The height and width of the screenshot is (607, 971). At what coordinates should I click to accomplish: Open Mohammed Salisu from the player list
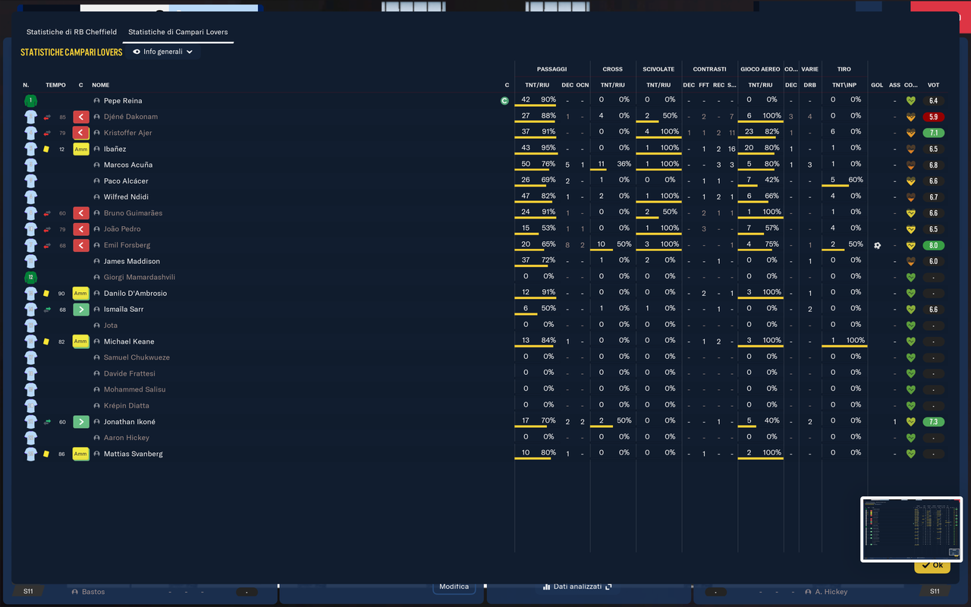click(135, 389)
